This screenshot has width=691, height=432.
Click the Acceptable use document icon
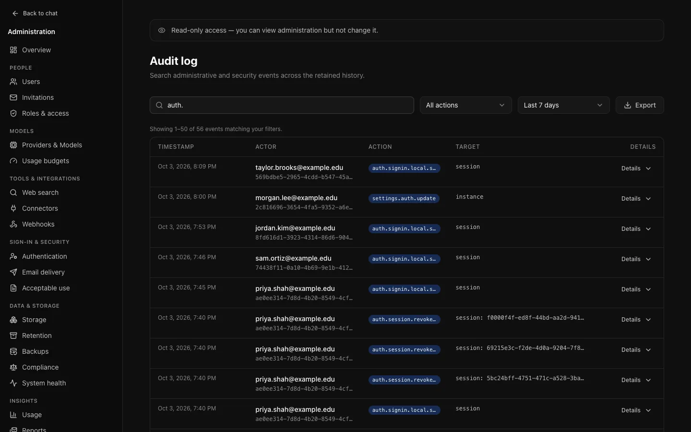coord(13,288)
